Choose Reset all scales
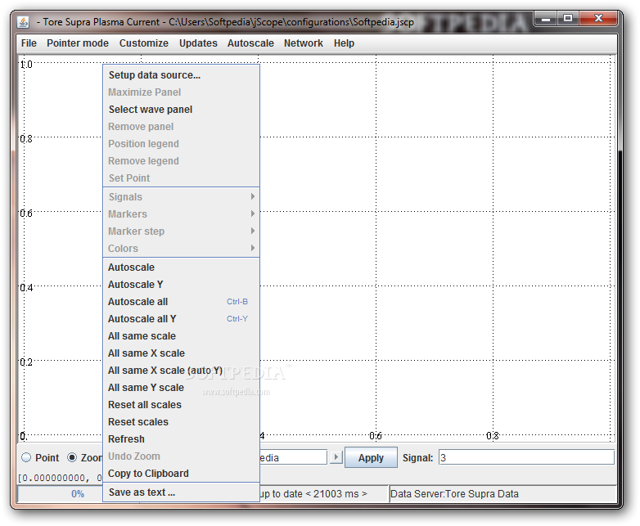 181,404
